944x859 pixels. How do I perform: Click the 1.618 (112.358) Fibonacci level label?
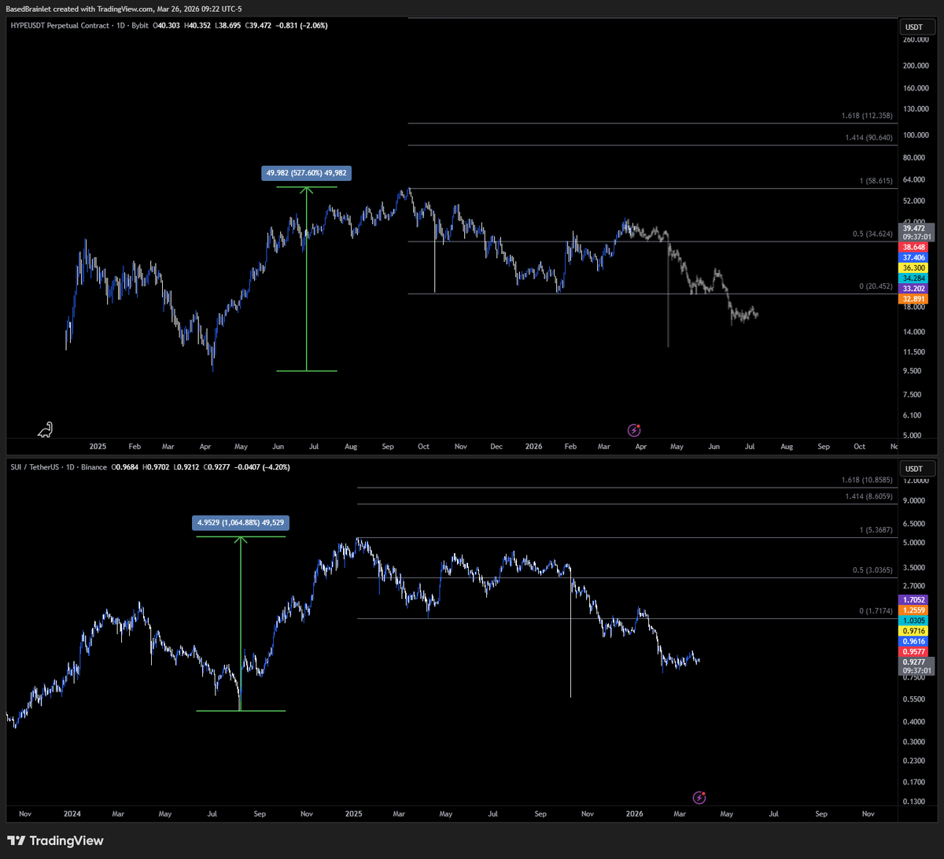(866, 116)
